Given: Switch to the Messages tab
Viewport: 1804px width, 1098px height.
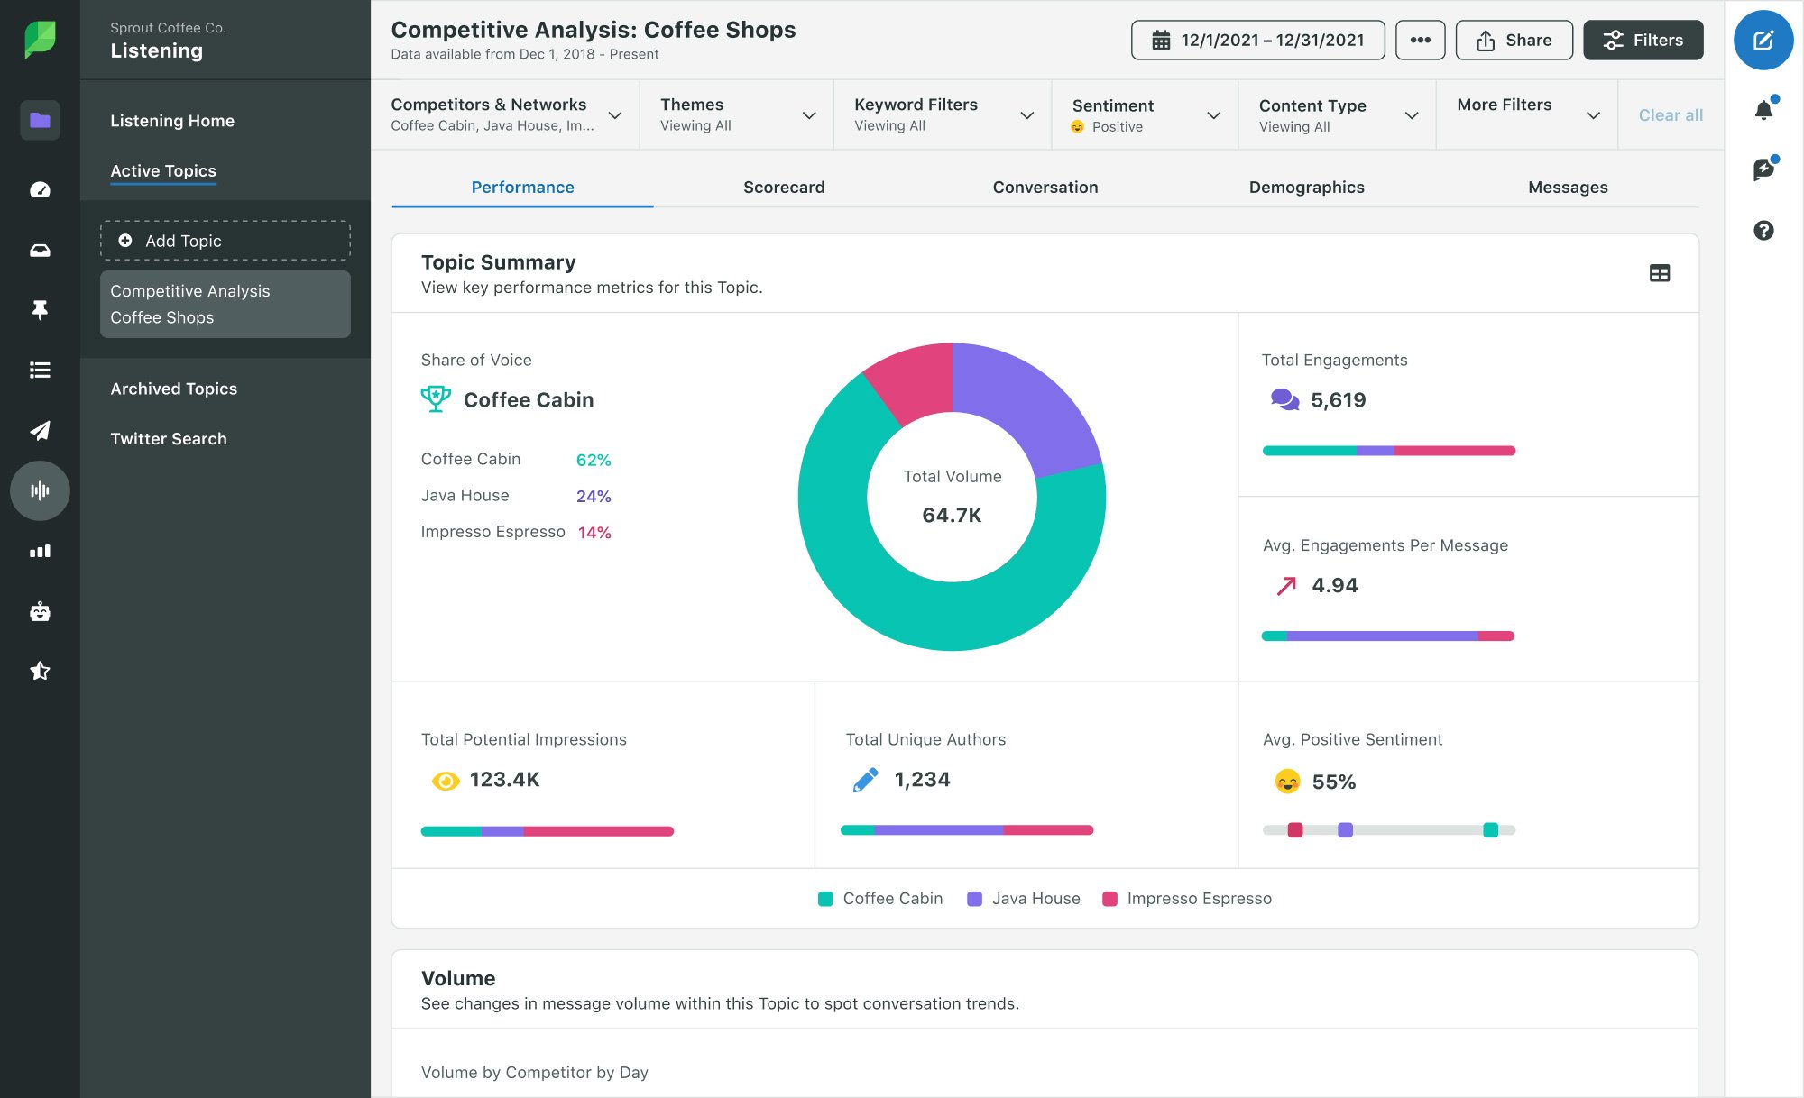Looking at the screenshot, I should (x=1568, y=187).
